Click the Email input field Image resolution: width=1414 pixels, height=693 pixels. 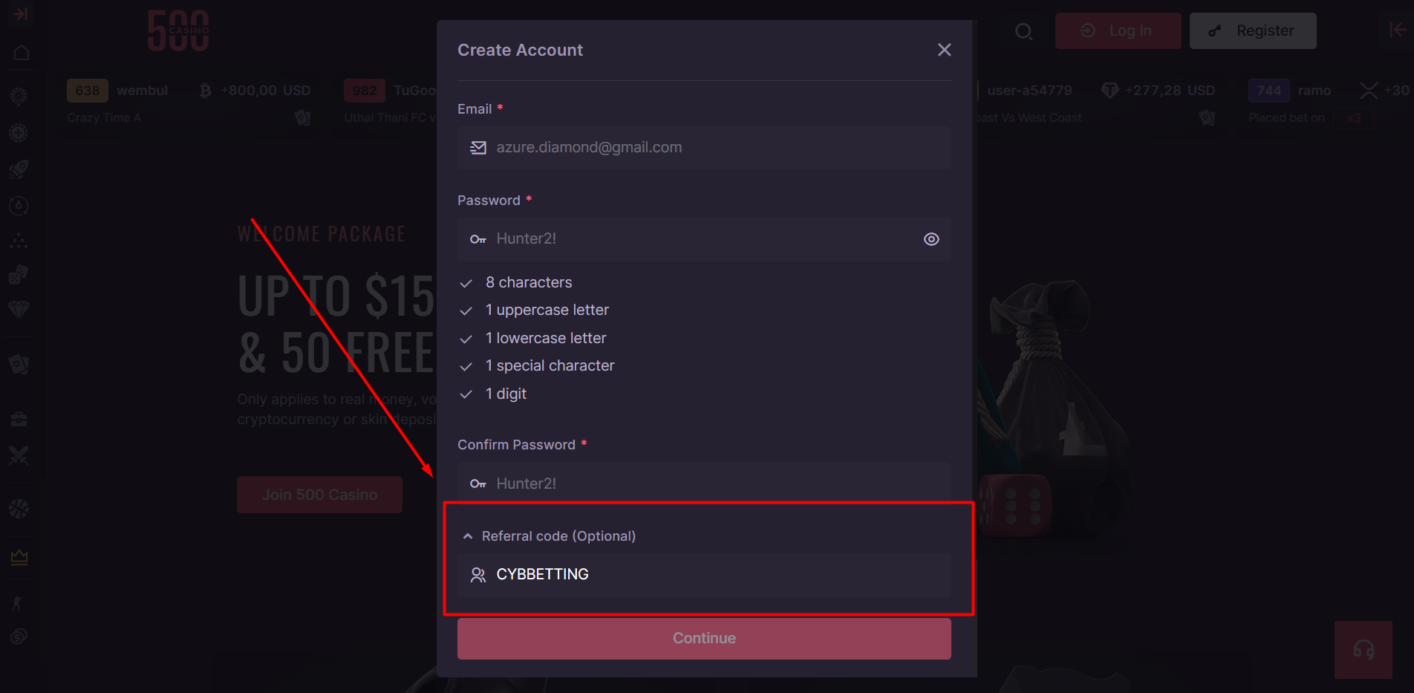[x=703, y=148]
